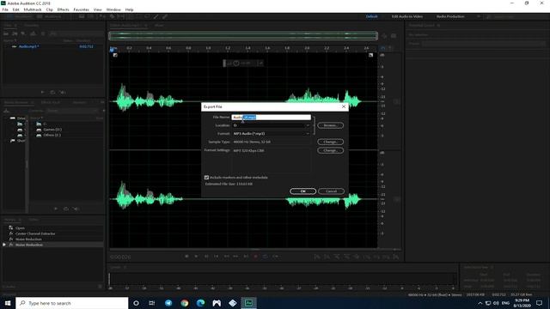The width and height of the screenshot is (550, 309).
Task: Open the Format dropdown (MP3 Audio)
Action: [x=272, y=134]
